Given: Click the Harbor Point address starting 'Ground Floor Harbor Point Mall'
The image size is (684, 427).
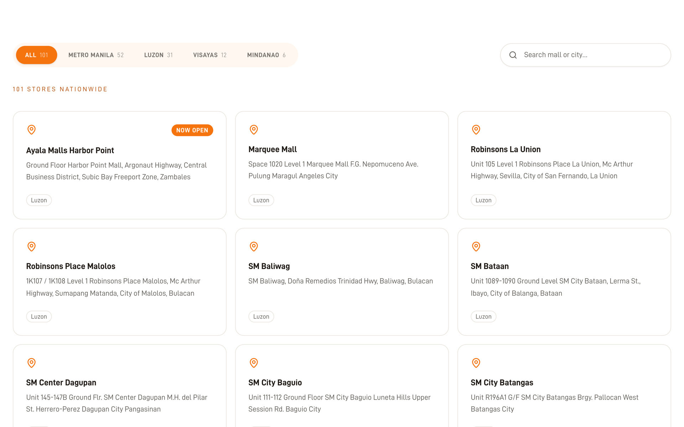Looking at the screenshot, I should (x=116, y=171).
